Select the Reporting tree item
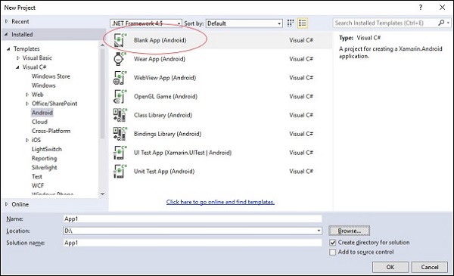The height and width of the screenshot is (276, 454). 45,158
